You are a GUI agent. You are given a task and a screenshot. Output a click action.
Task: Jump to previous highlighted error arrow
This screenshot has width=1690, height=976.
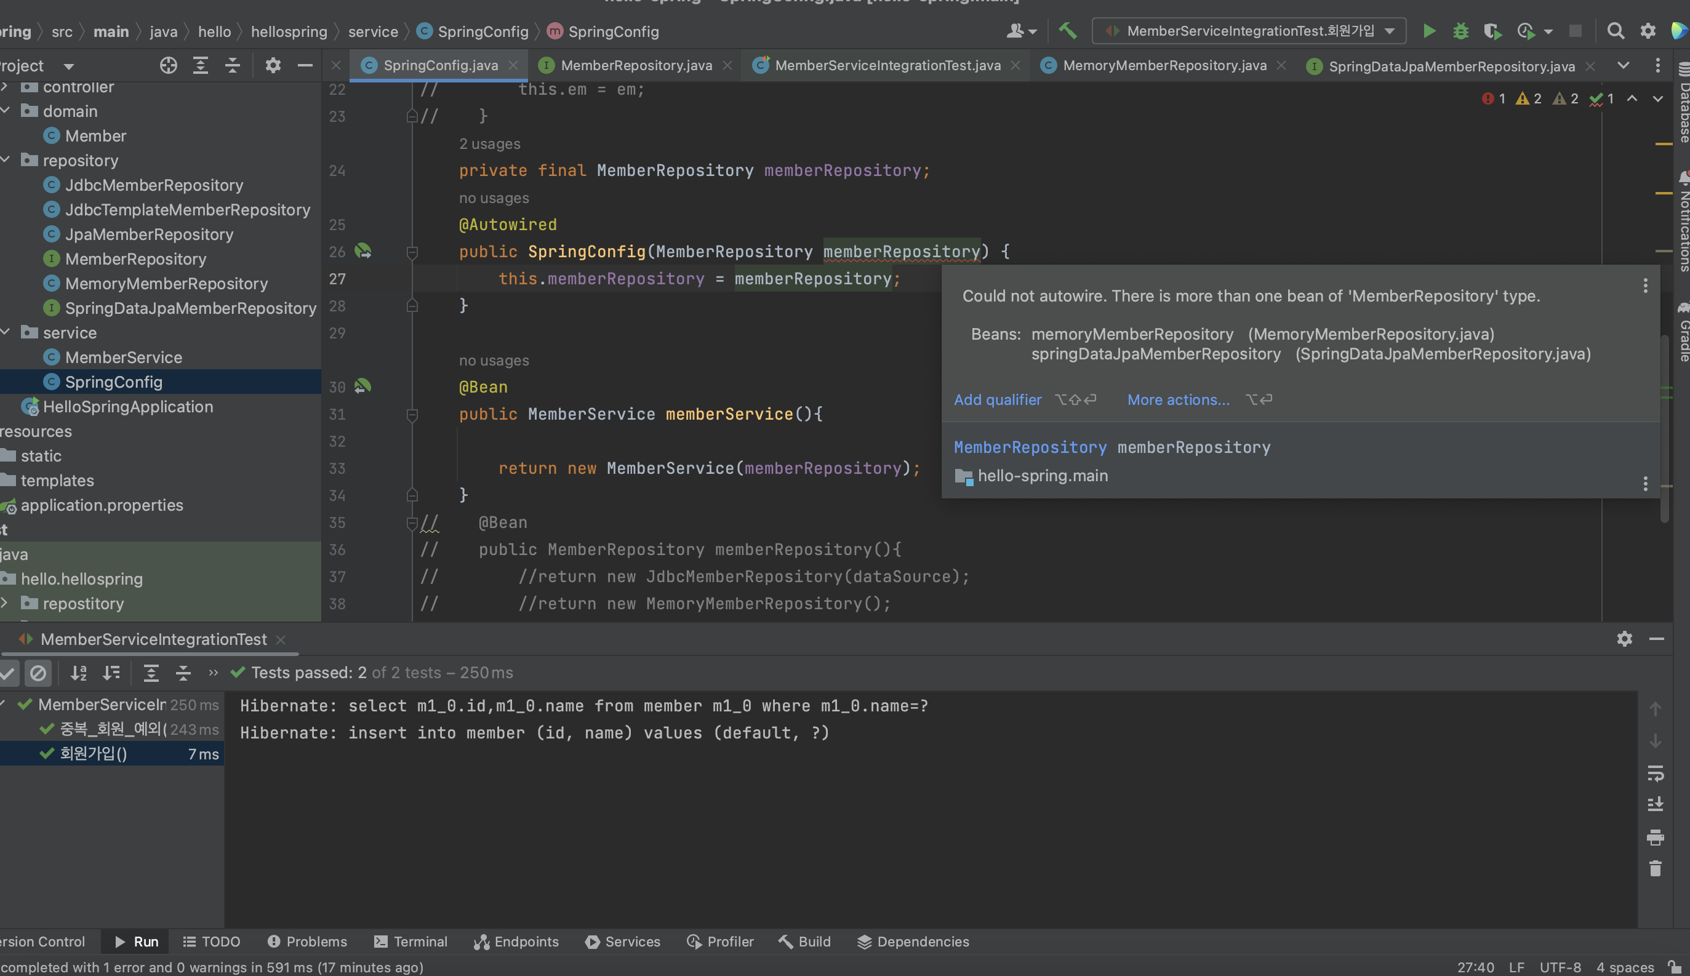point(1632,98)
